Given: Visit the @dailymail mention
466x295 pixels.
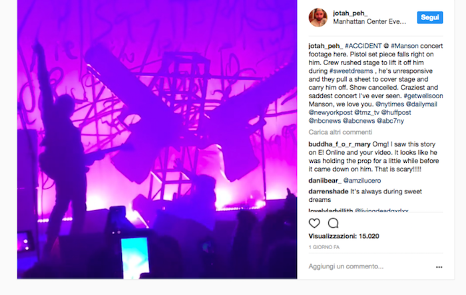Looking at the screenshot, I should pos(421,104).
